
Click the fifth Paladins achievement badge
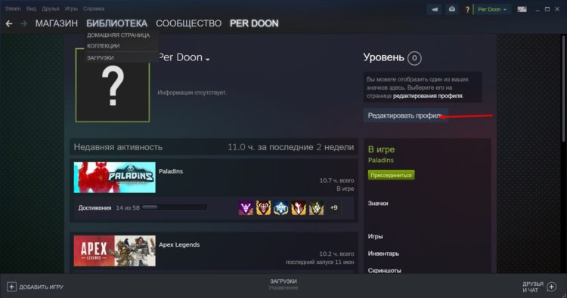click(x=317, y=207)
